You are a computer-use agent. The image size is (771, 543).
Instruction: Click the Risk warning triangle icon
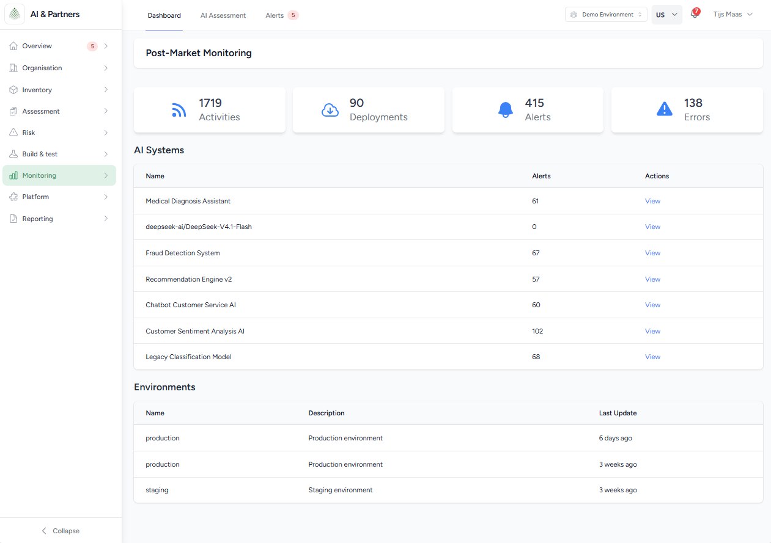13,133
